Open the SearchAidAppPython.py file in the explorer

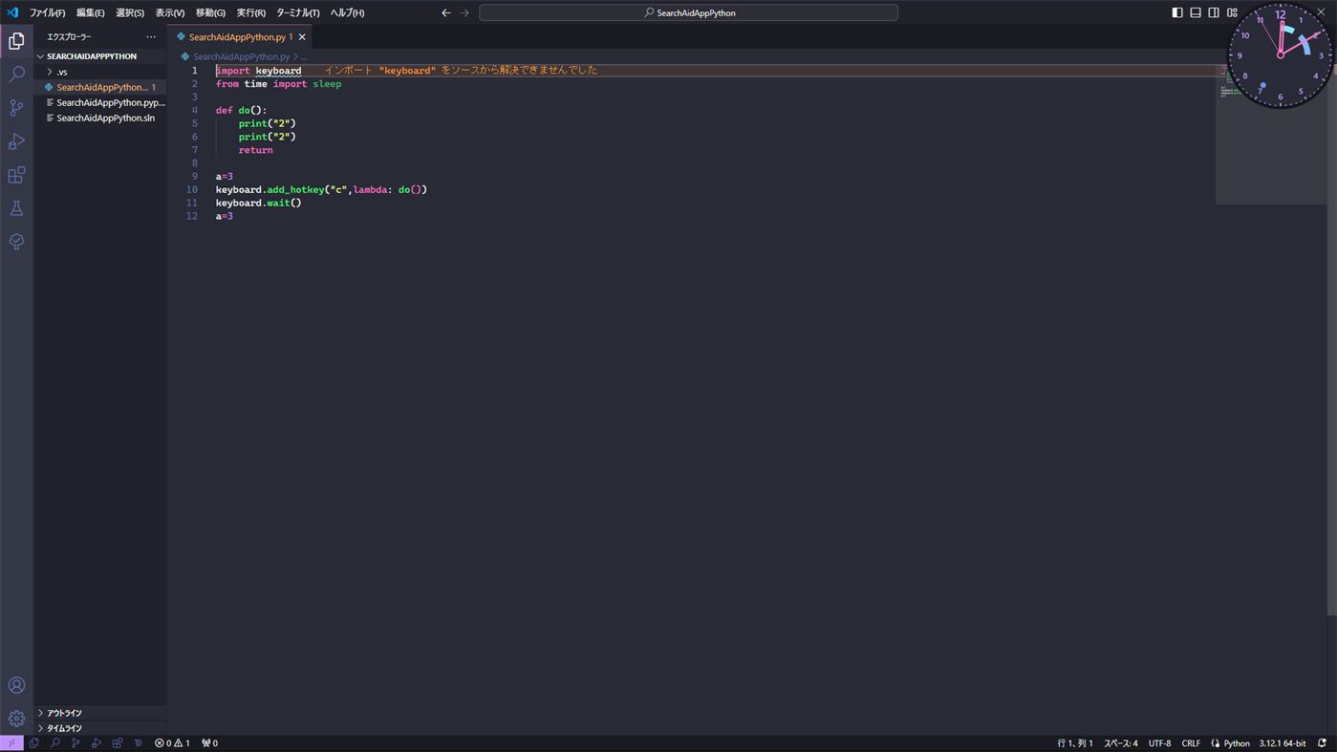(x=100, y=87)
